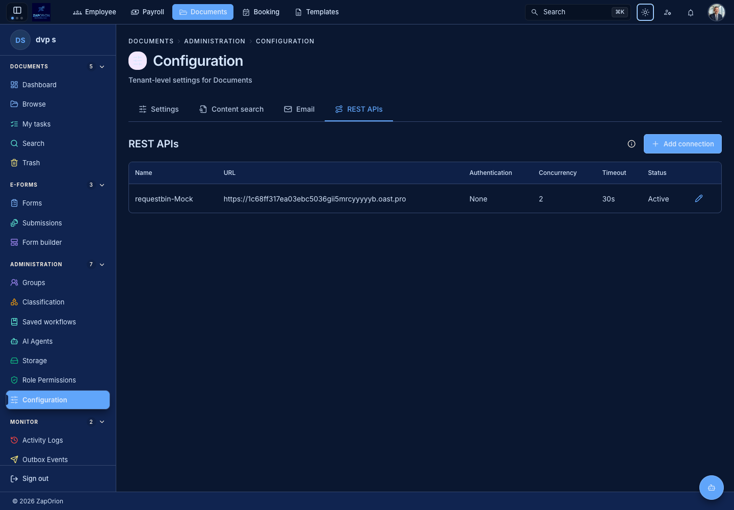Show REST APIs info icon
The height and width of the screenshot is (510, 734).
pos(632,144)
